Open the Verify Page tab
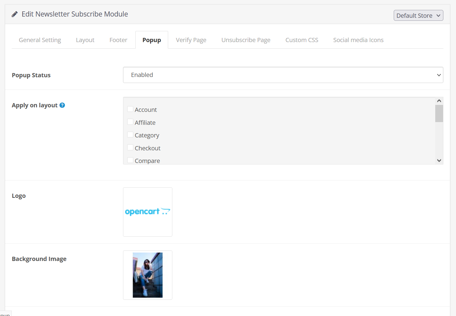This screenshot has width=456, height=316. [191, 40]
